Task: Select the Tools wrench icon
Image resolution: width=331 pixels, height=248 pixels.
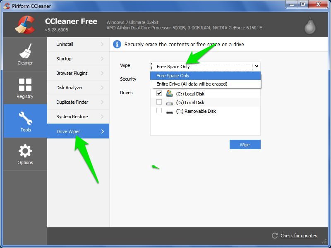Action: pos(26,118)
